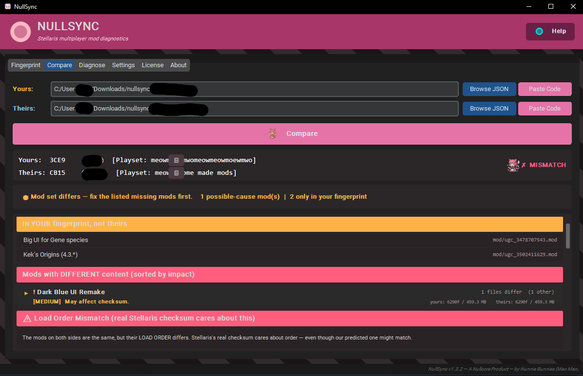Click the results list scrollbar thumb
The image size is (583, 376).
click(568, 236)
